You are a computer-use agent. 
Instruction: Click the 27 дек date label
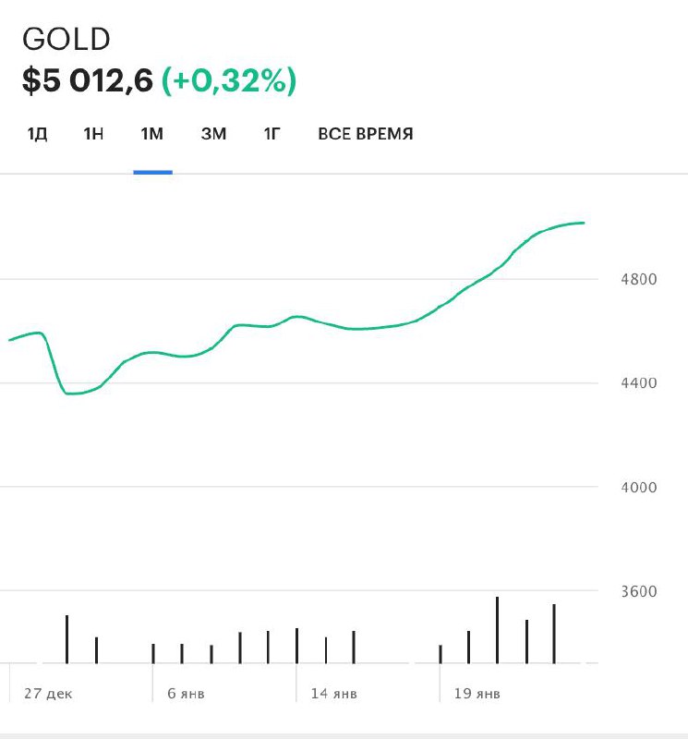click(48, 694)
